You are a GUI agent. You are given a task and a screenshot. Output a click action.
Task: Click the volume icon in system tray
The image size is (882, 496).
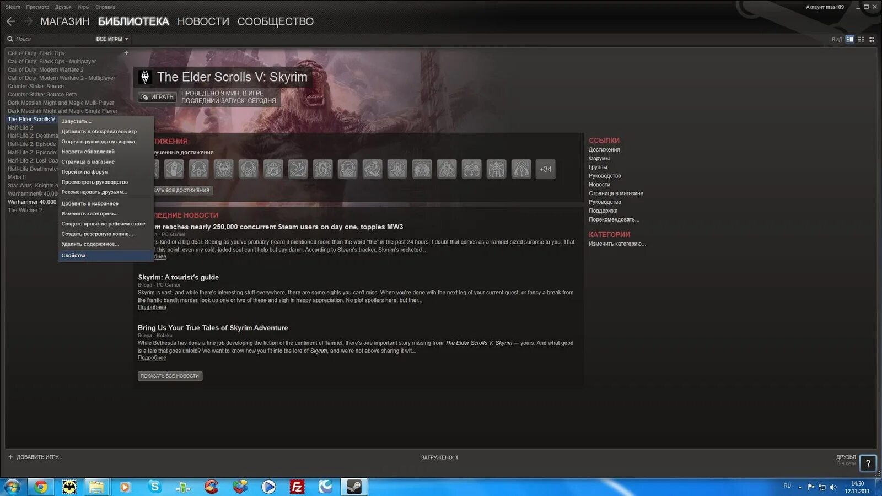pos(833,487)
